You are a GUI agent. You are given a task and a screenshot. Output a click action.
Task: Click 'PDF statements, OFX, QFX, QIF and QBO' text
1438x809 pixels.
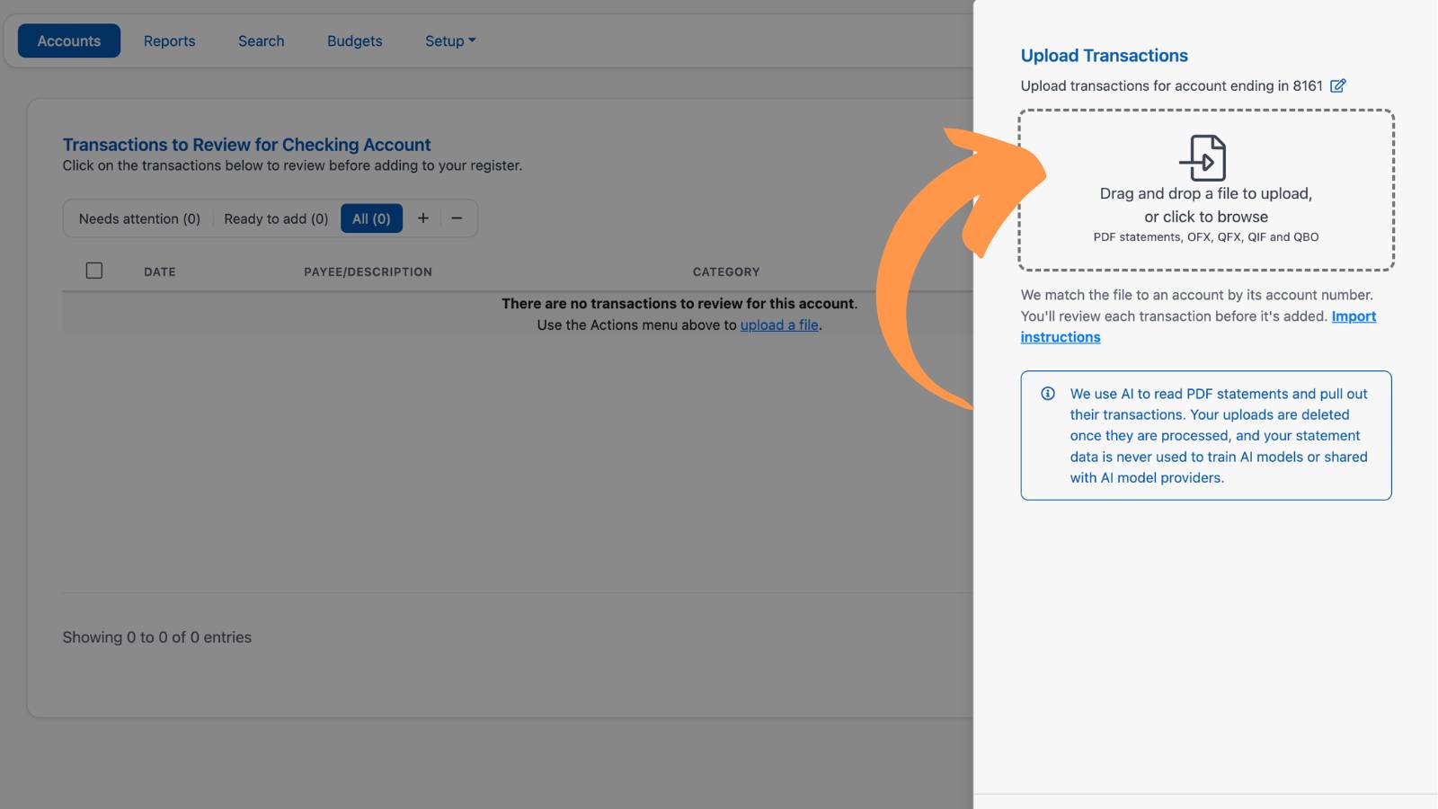click(1206, 237)
